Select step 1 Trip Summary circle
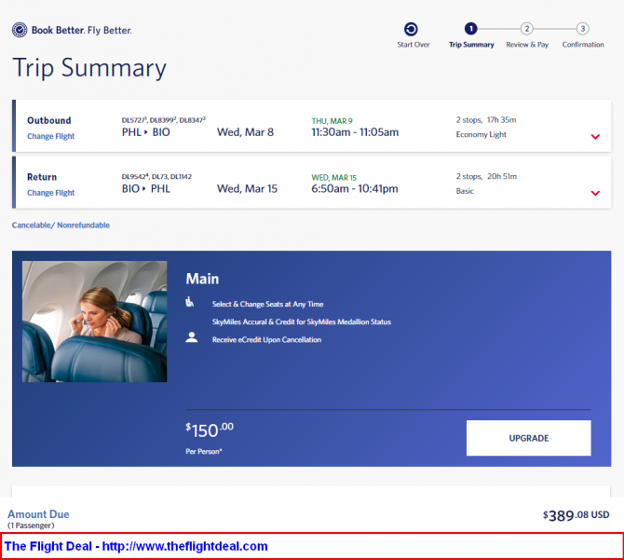 point(470,29)
